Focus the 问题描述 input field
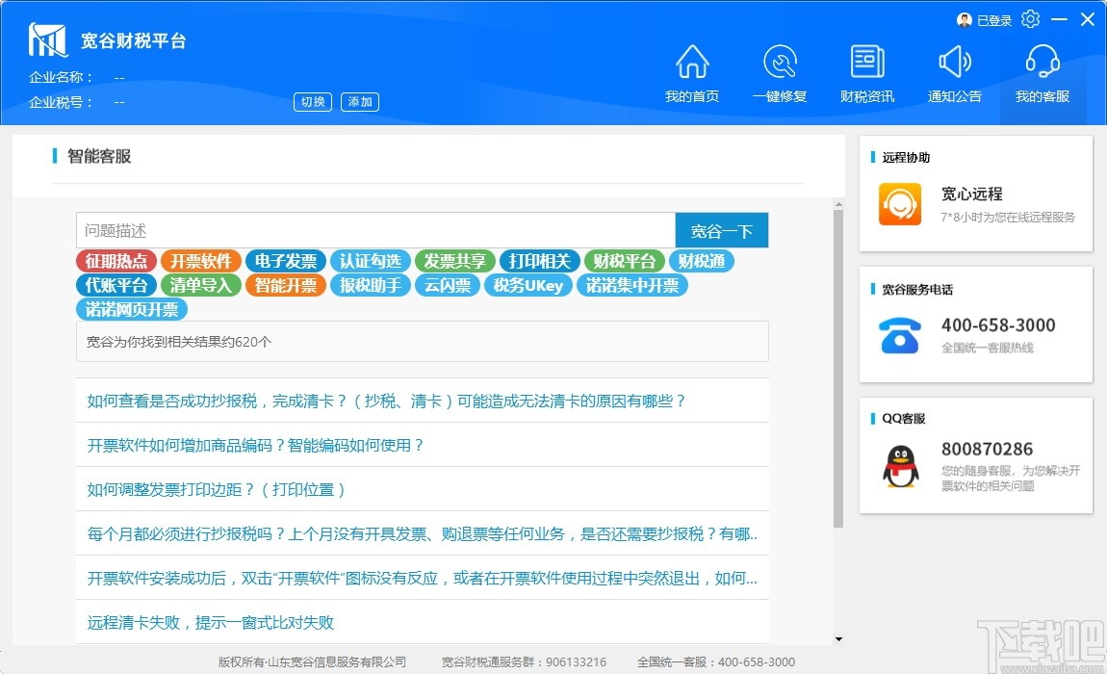 375,230
